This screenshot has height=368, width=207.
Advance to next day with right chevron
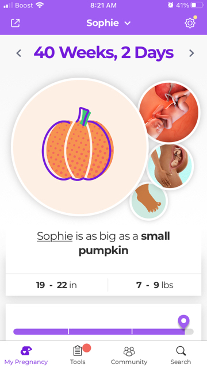191,53
